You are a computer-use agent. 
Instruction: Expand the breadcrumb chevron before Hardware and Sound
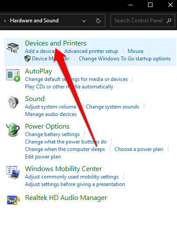(x=5, y=21)
